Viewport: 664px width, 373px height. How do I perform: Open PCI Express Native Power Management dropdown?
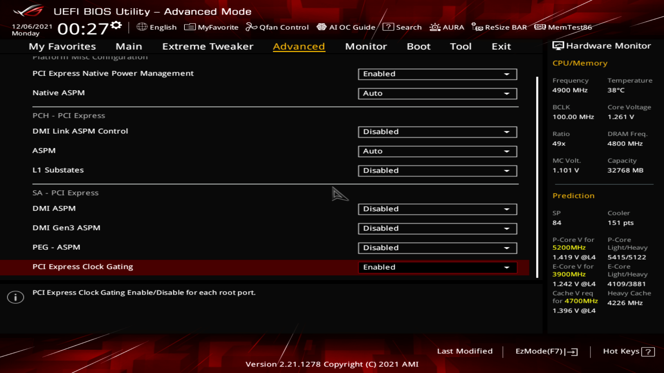(437, 74)
